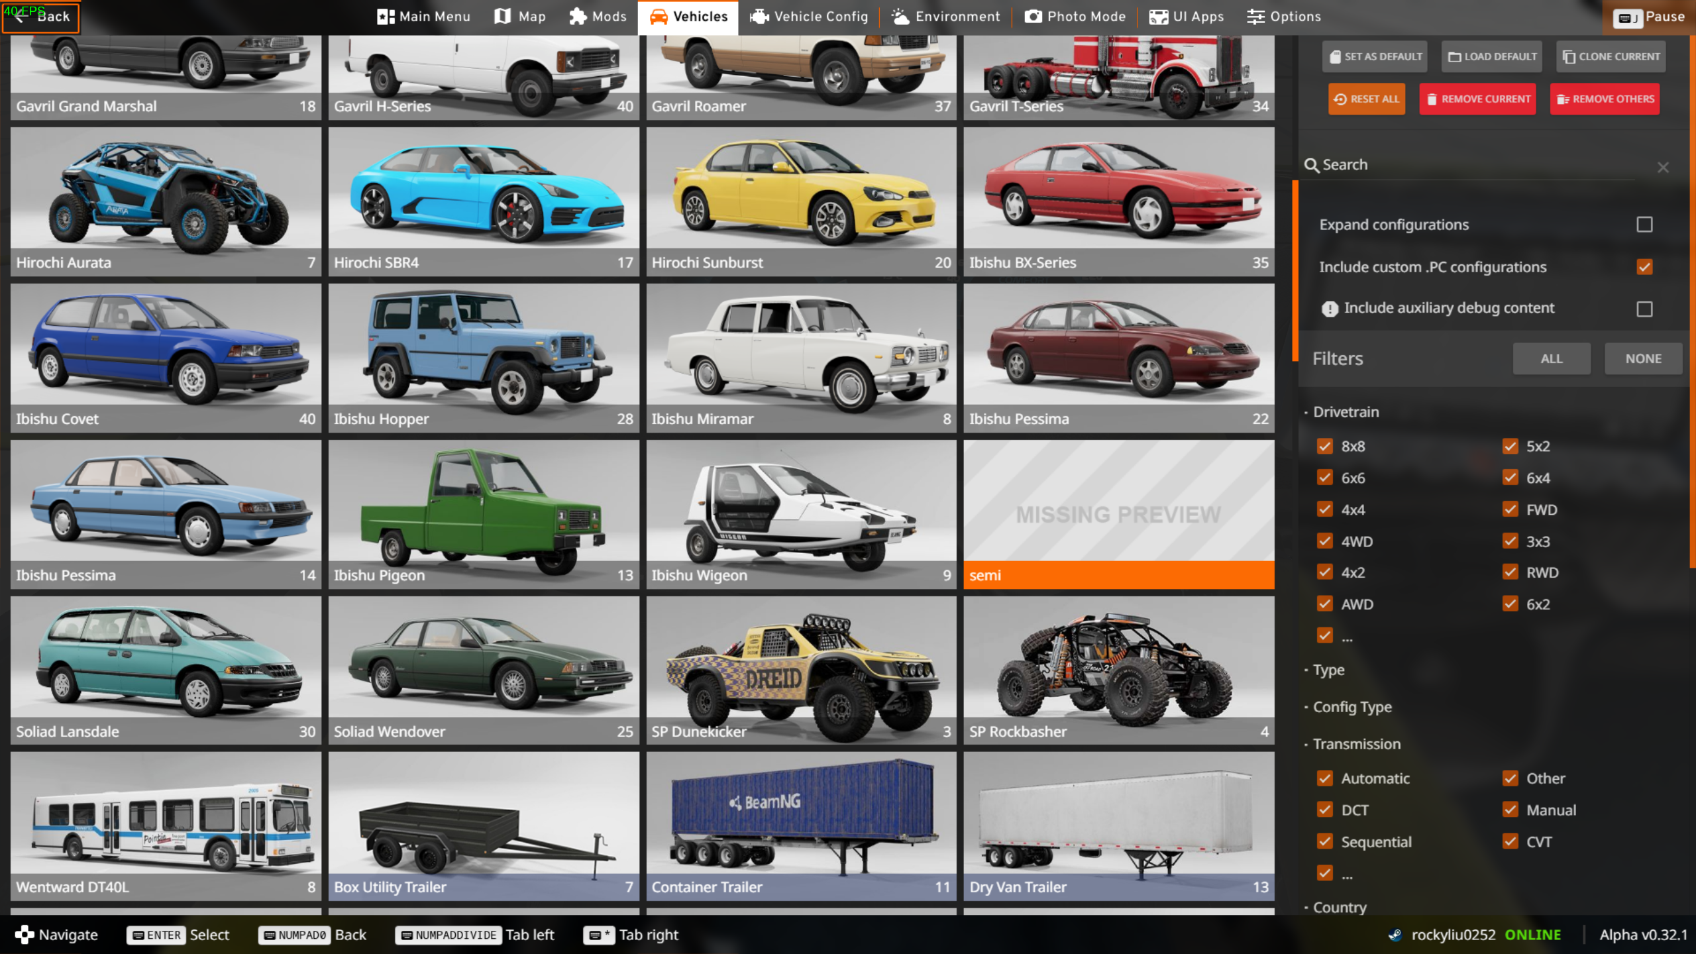1696x954 pixels.
Task: Expand the Config Type filter section
Action: click(1351, 707)
